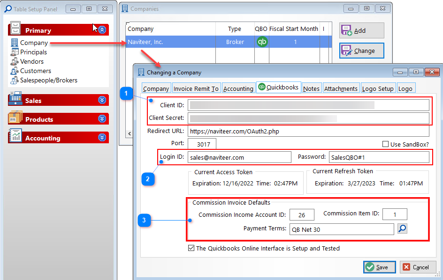Click the Changing a Company title icon
Image resolution: width=443 pixels, height=280 pixels.
tap(141, 72)
